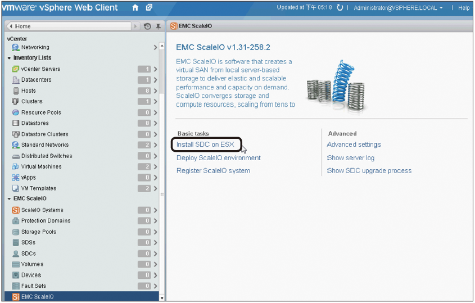Open the navigation history clock icon
The image size is (475, 303).
(147, 26)
